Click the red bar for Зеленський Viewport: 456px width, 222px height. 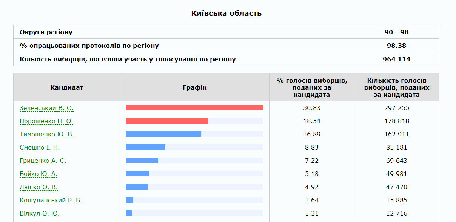(x=194, y=108)
